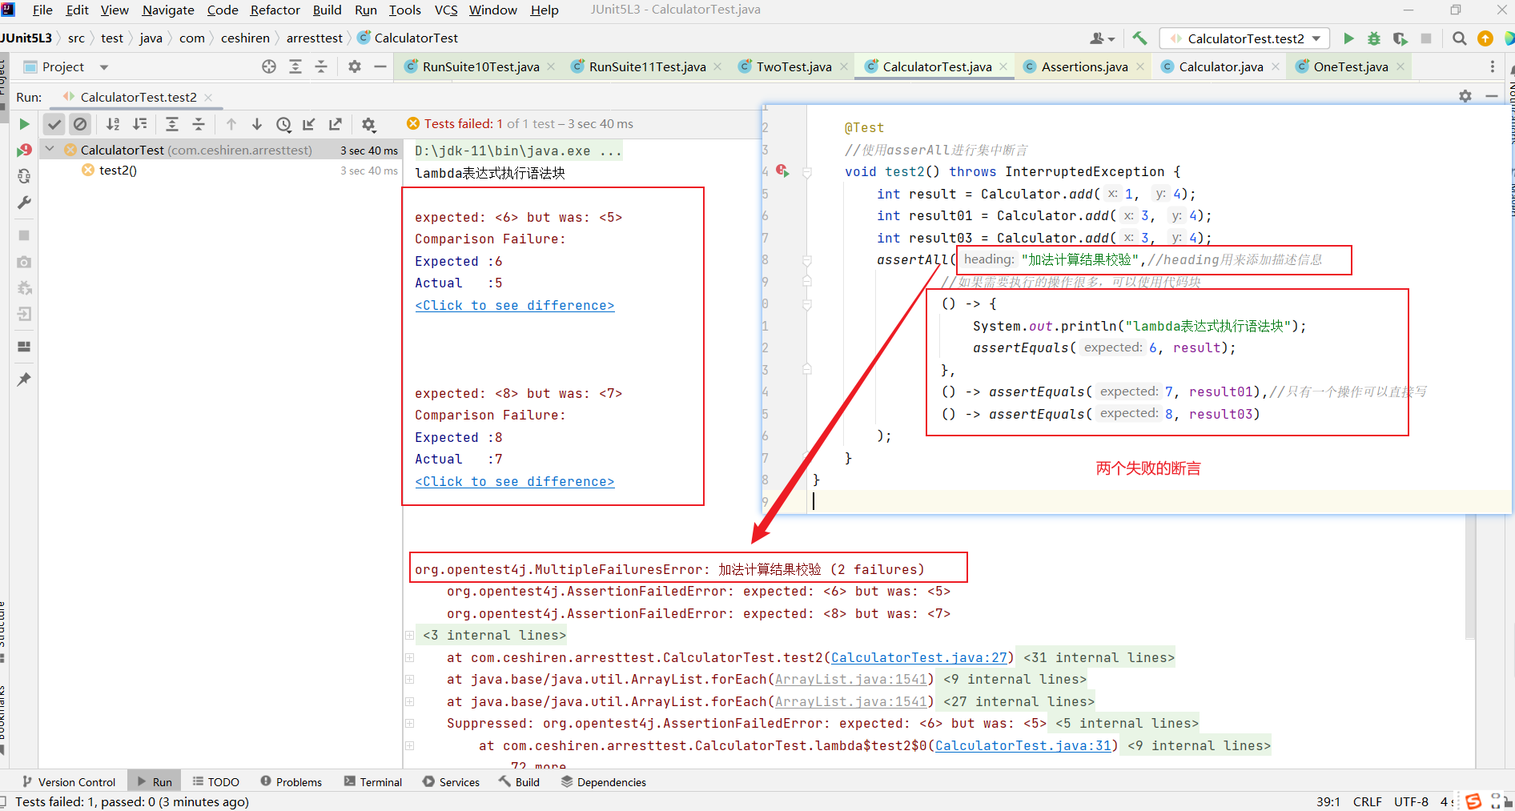
Task: Click first 'Click to see difference' link
Action: 514,305
